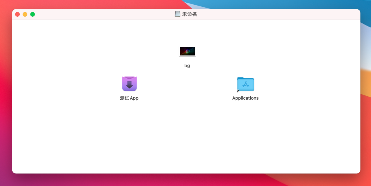Screen dimensions: 371x186
Task: Click the 测试 App filename label
Action: (129, 98)
